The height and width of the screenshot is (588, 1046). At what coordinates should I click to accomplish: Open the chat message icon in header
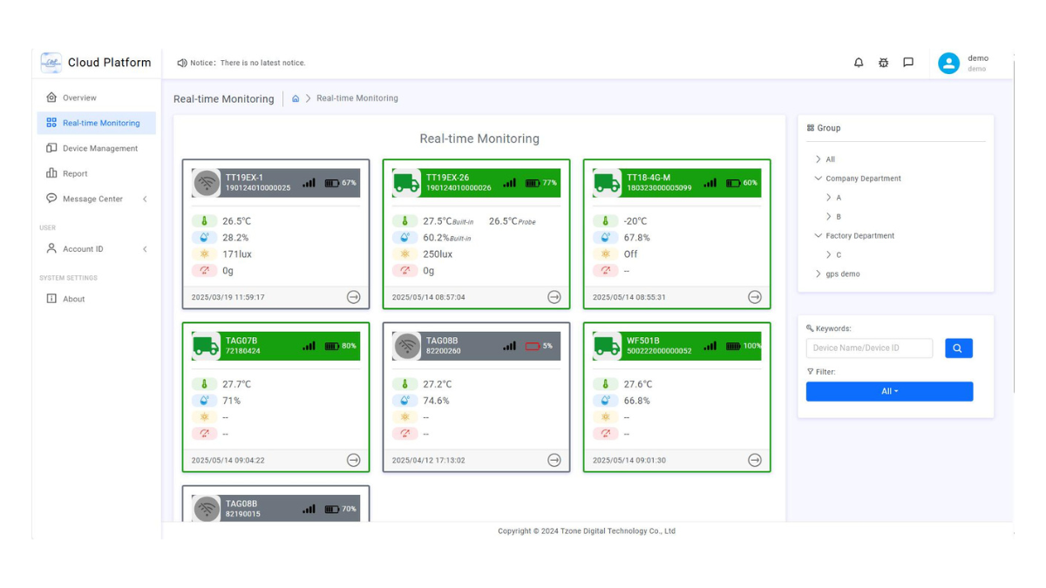[908, 63]
